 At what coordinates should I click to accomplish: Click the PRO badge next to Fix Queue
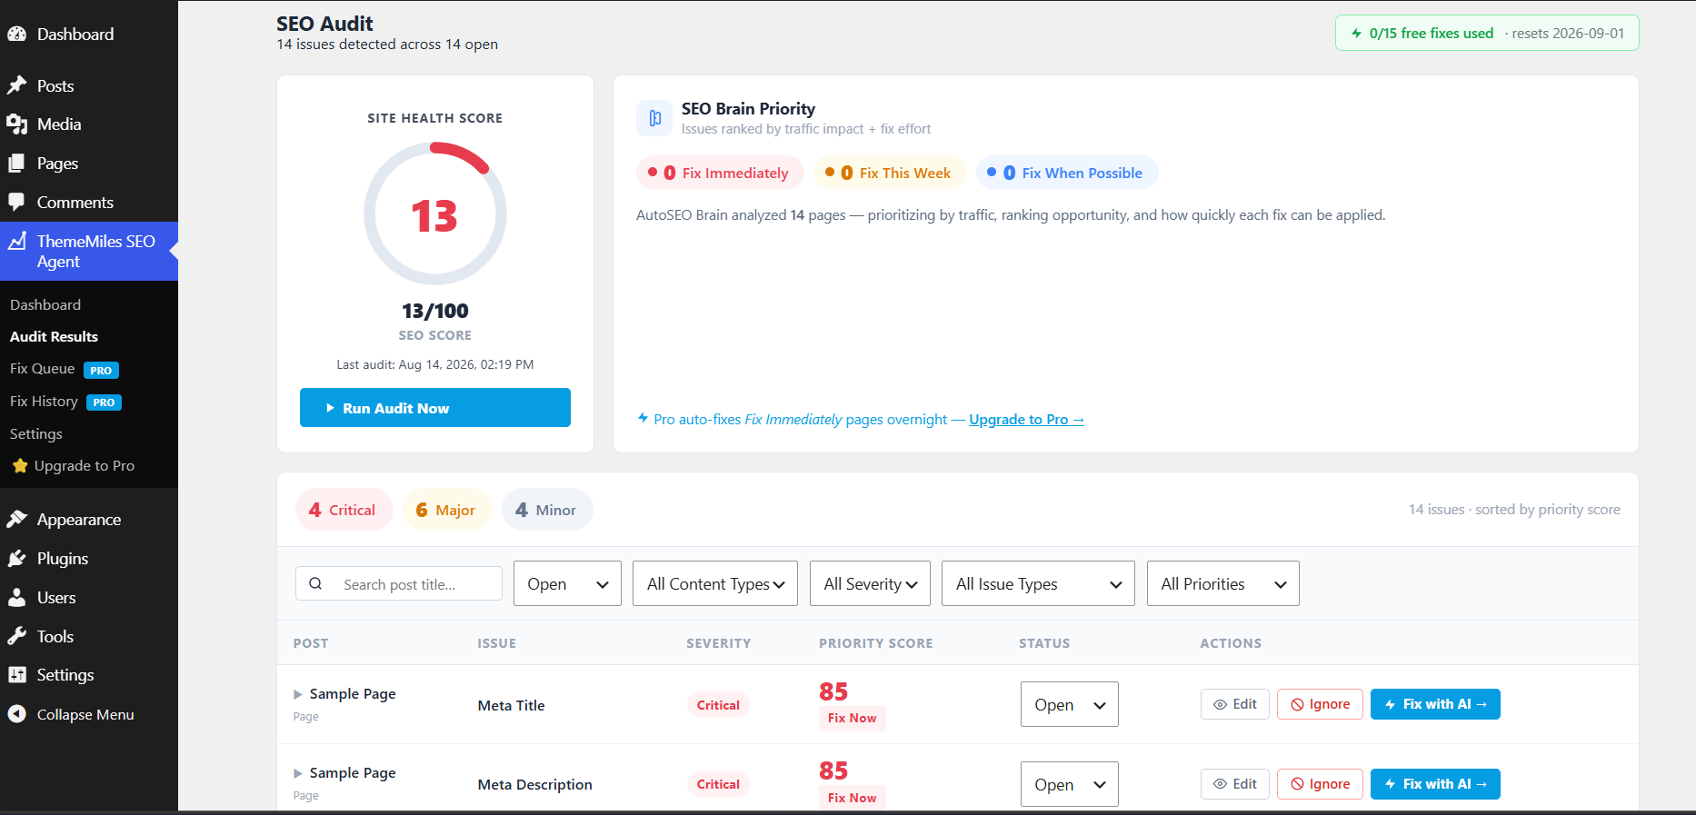101,370
